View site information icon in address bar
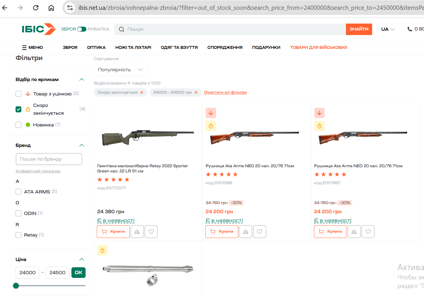424x296 pixels. pos(70,8)
